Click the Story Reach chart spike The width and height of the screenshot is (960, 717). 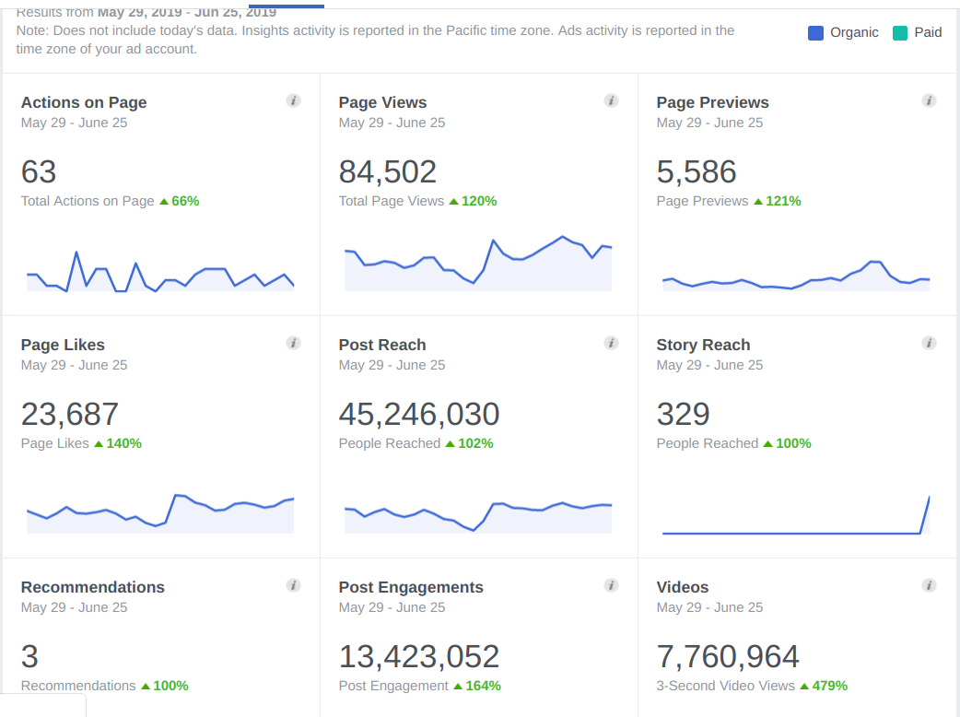tap(925, 514)
